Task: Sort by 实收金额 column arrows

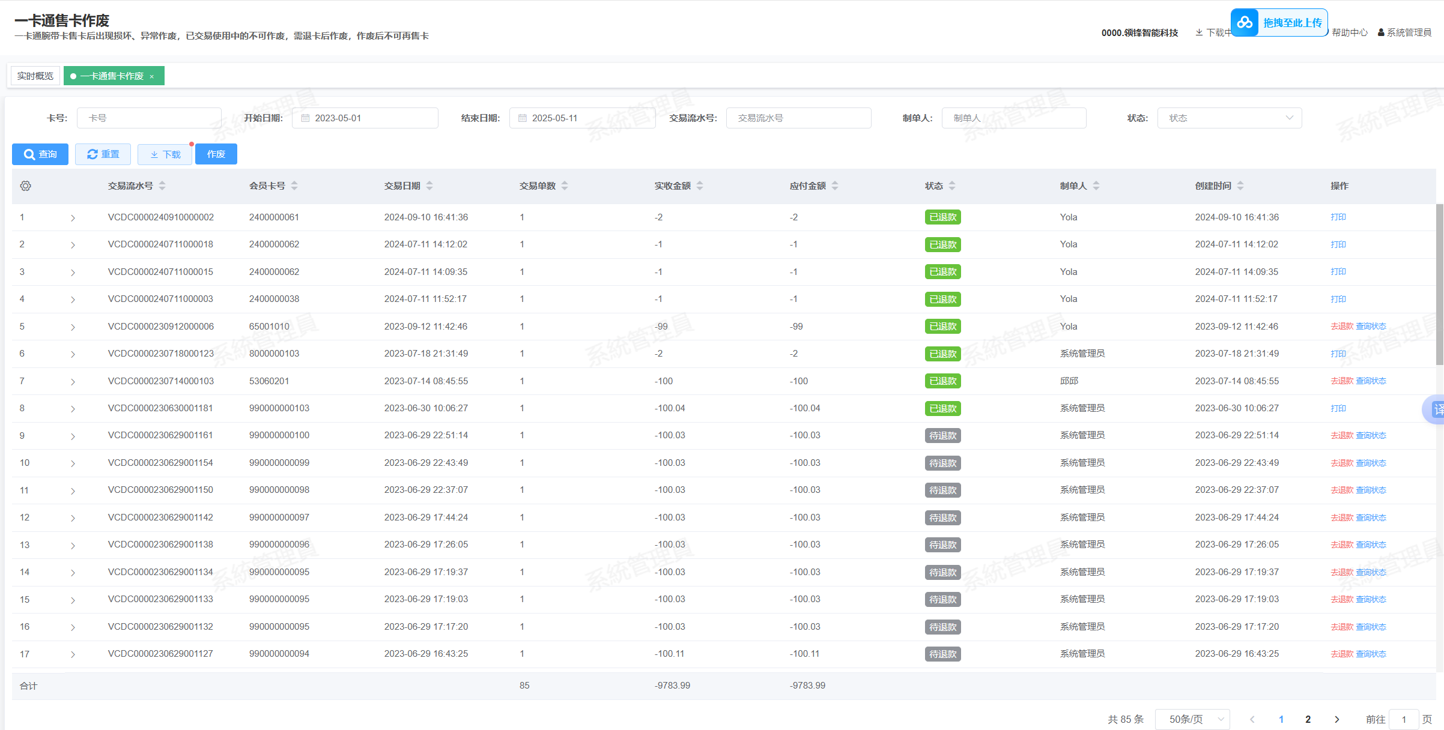Action: 700,186
